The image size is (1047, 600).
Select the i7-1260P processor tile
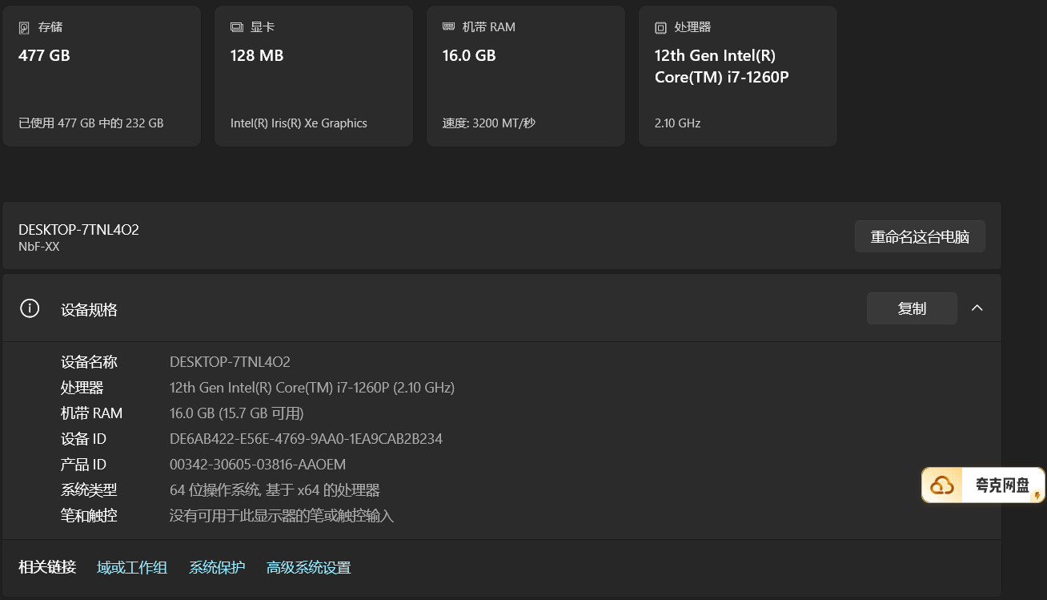tap(738, 76)
